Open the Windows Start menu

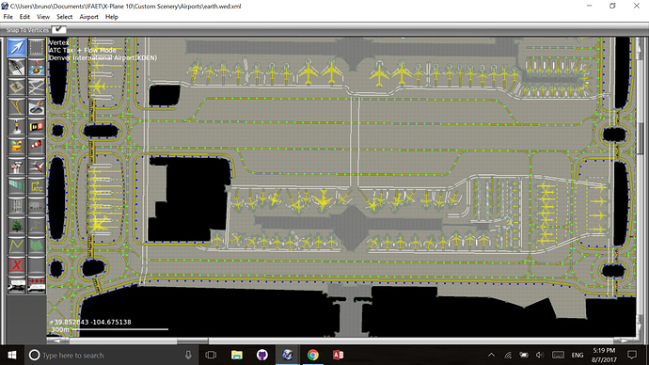(12, 355)
